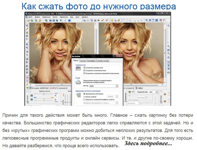The height and width of the screenshot is (150, 197).
Task: Toggle 'Сохранять размер окна' checkbox
Action: tap(84, 68)
